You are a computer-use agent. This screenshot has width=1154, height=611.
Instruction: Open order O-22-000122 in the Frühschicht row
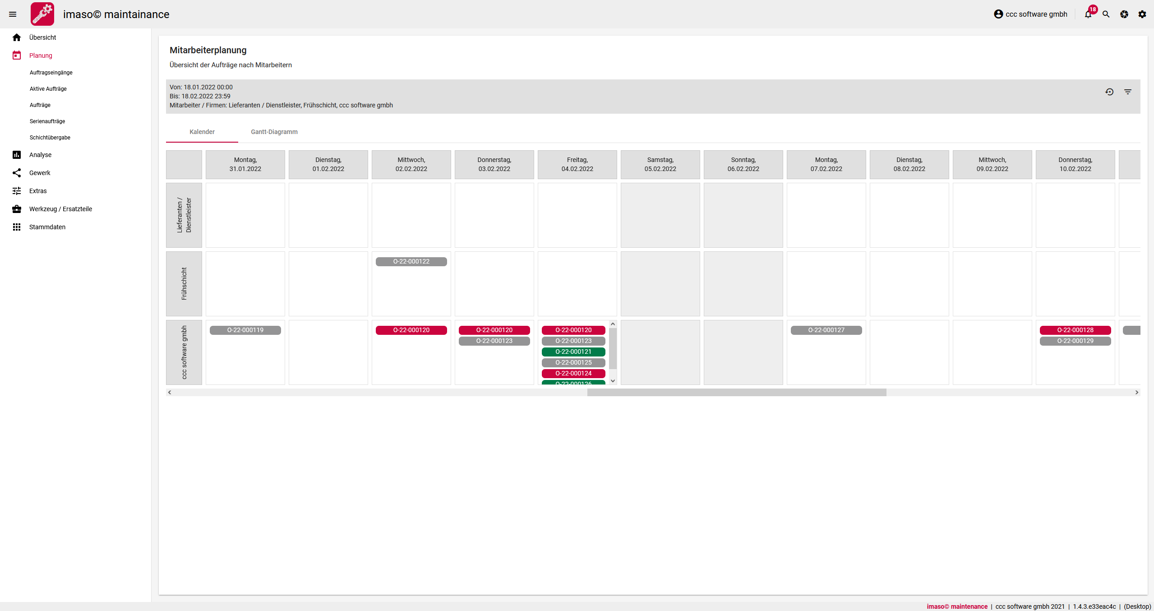click(x=411, y=261)
